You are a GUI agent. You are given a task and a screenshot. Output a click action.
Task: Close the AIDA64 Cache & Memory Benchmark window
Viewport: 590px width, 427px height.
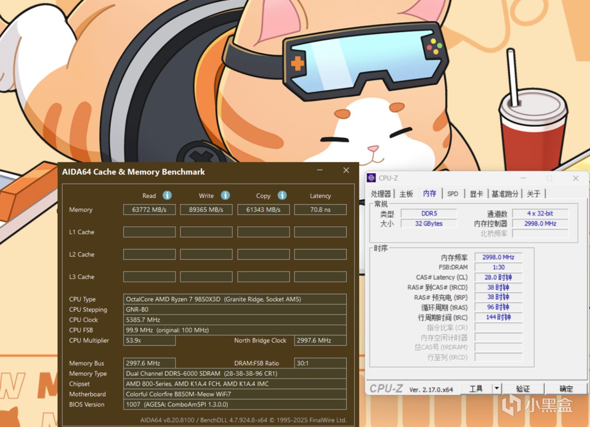click(346, 171)
